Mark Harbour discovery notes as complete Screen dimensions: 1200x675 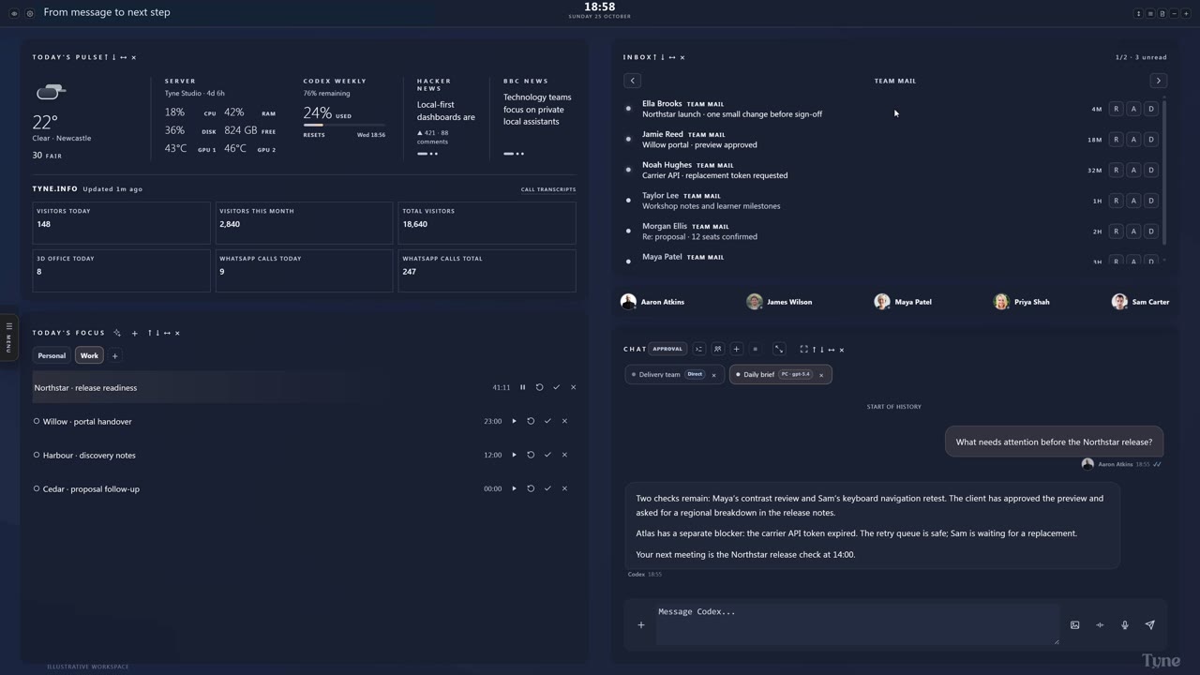click(547, 455)
